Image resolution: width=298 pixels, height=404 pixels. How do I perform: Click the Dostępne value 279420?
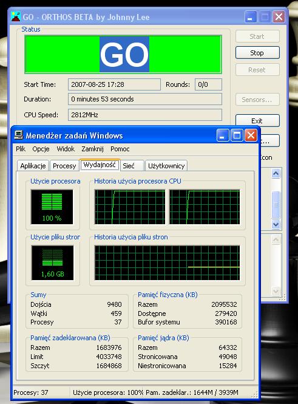pyautogui.click(x=226, y=313)
